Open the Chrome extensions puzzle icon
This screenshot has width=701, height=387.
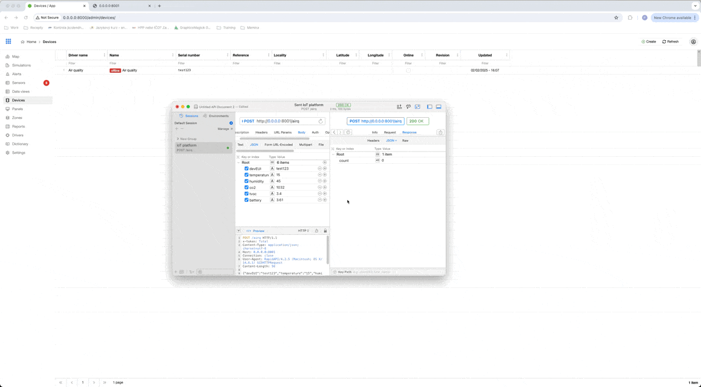[x=630, y=17]
